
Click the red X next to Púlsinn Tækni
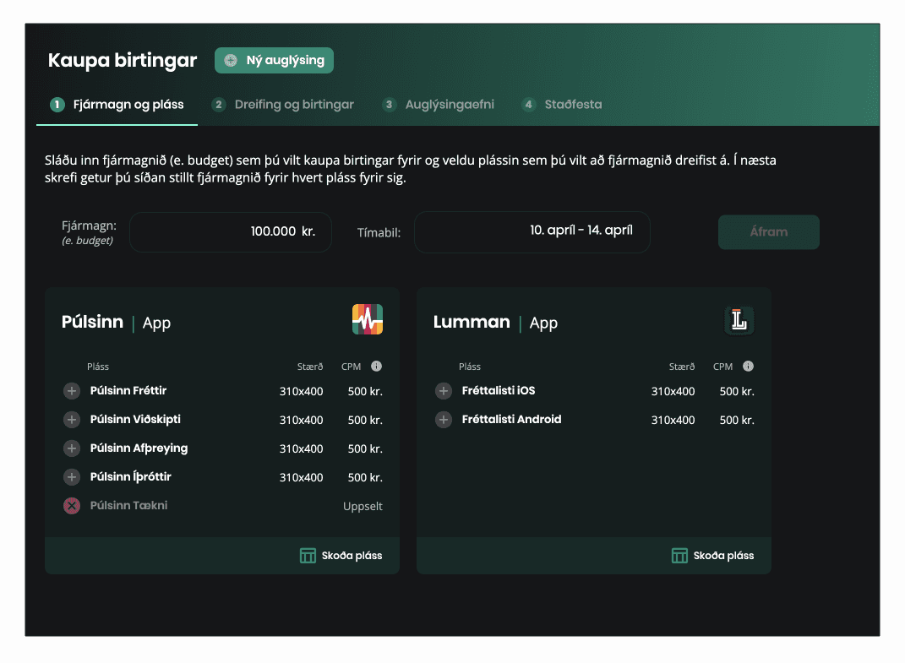72,506
